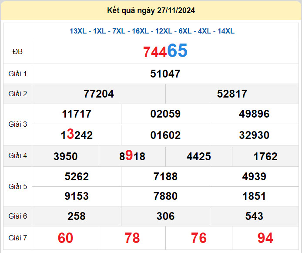Select the Giải 2 number 52817

[x=232, y=94]
